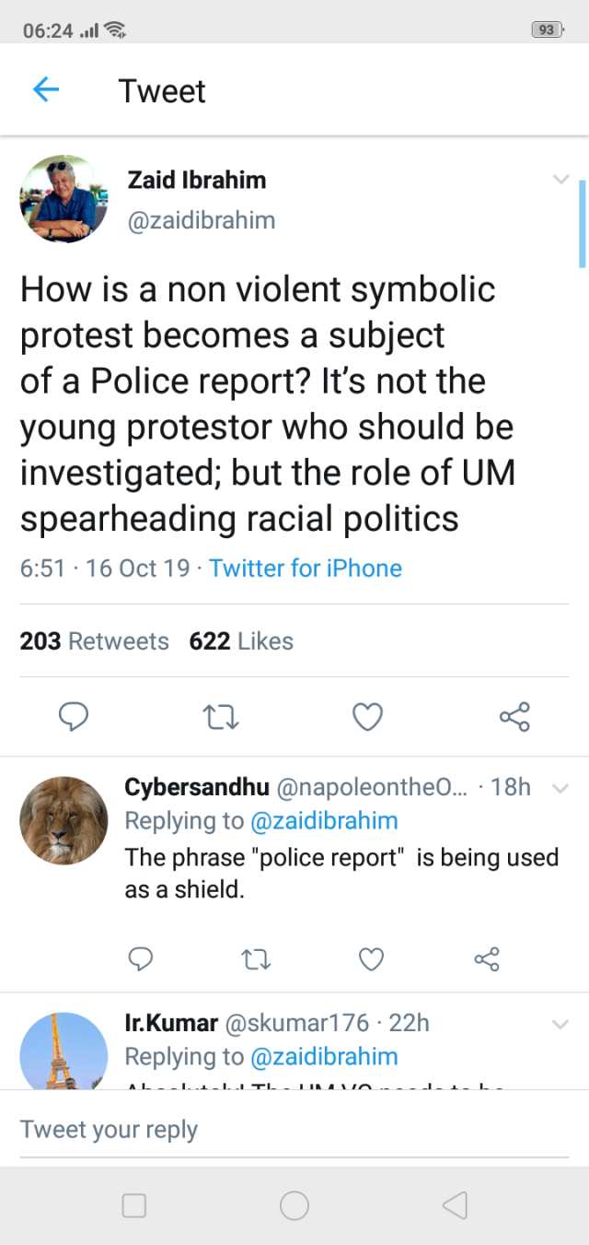Open Zaid Ibrahim's profile picture
The width and height of the screenshot is (589, 1245).
point(64,199)
